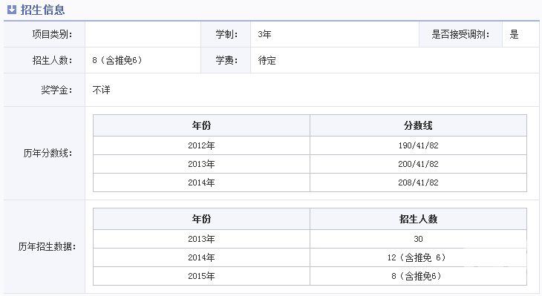
Task: Click the 分数线 column header
Action: tap(418, 125)
